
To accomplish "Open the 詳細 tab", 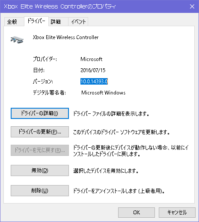I will [56, 22].
